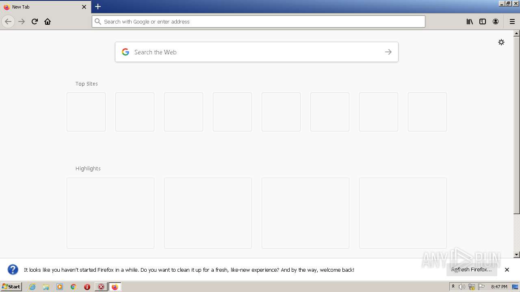The image size is (520, 292).
Task: Click the Search the Web field
Action: coord(257,52)
